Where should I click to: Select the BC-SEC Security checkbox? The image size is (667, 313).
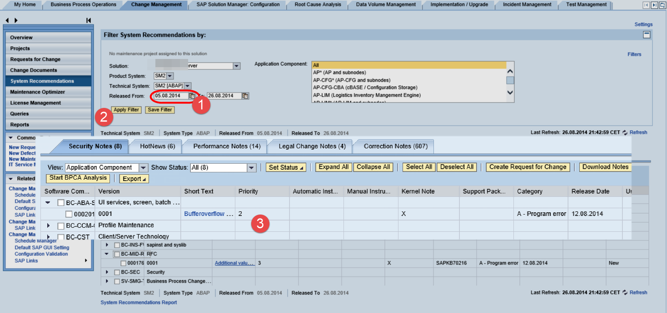pyautogui.click(x=117, y=272)
